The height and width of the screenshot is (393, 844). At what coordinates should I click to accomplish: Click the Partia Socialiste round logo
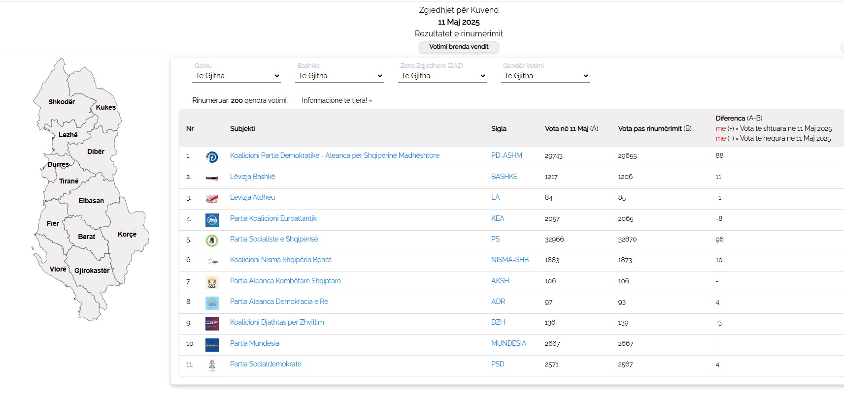click(x=212, y=241)
